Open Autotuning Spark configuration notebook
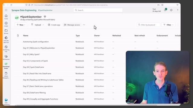The image size is (193, 108). point(36,42)
